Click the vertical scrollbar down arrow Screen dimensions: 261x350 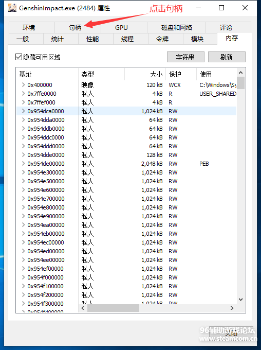pos(240,300)
